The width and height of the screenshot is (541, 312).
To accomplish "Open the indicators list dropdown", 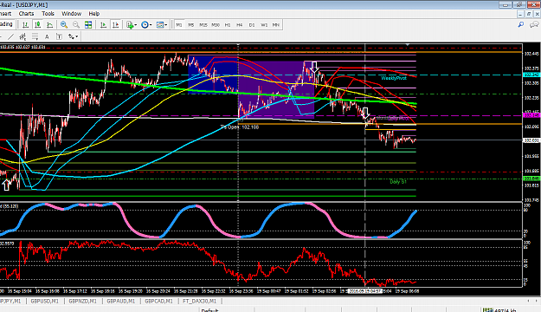I will coord(132,25).
